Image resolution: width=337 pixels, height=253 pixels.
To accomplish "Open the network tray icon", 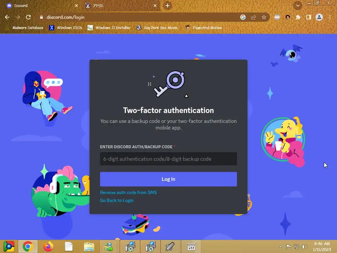I will [x=297, y=246].
